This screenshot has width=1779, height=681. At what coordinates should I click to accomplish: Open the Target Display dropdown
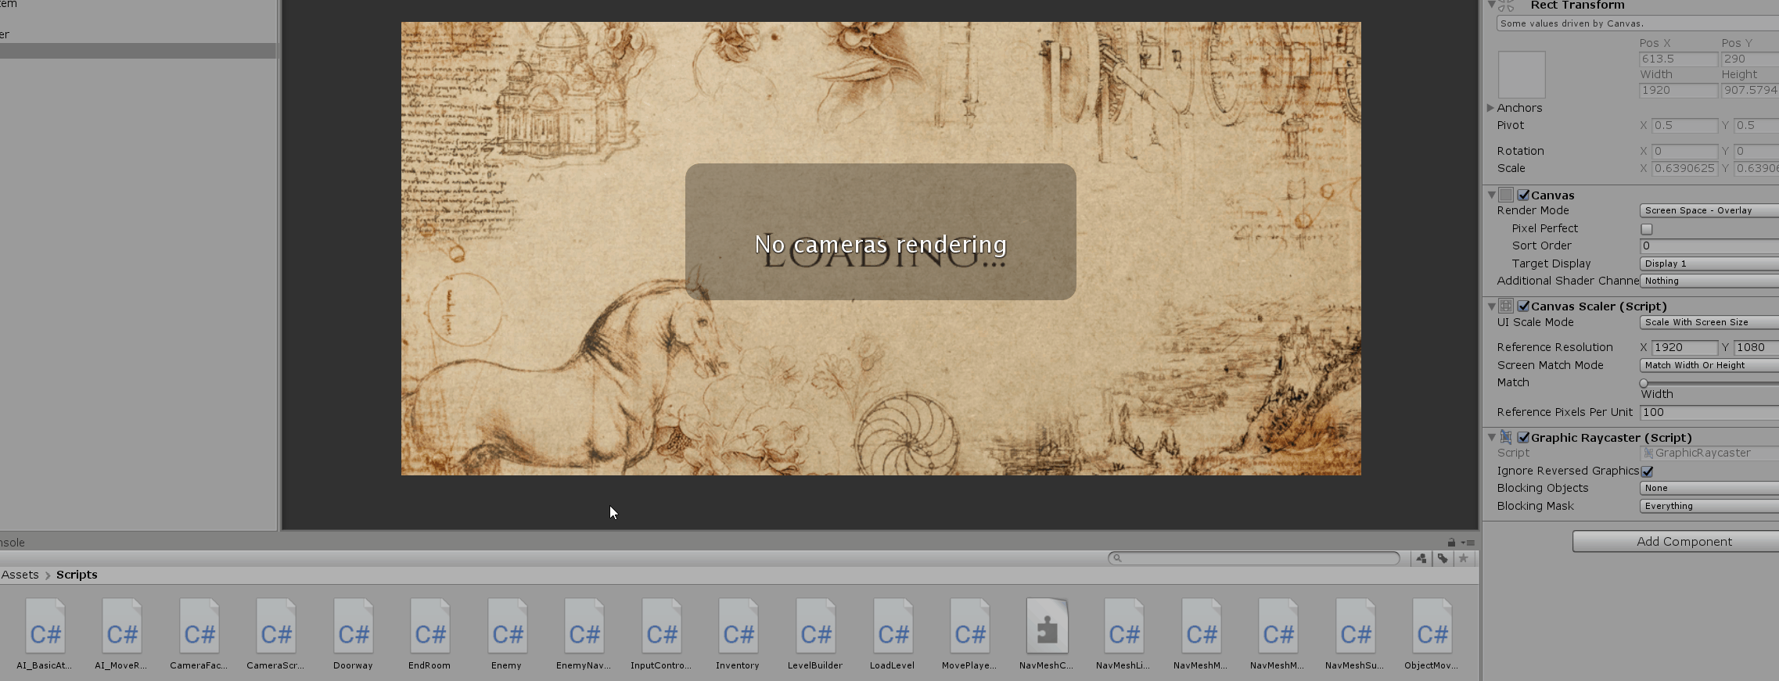point(1709,263)
